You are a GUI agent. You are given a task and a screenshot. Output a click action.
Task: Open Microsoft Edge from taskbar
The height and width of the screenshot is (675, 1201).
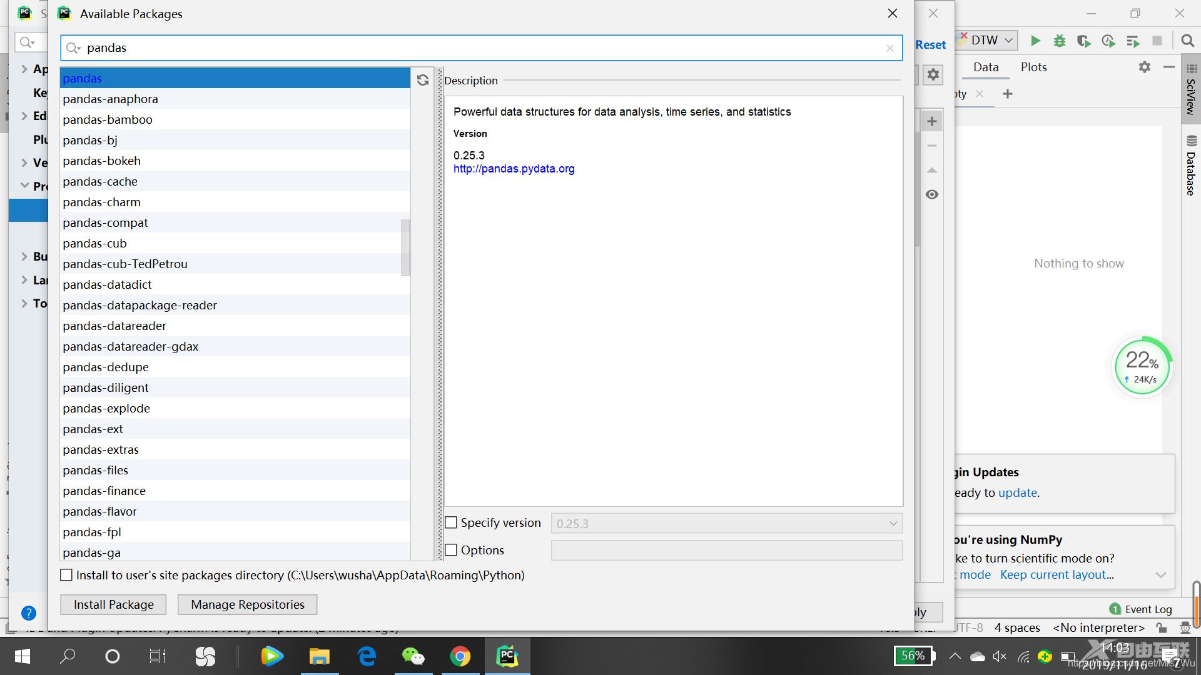click(x=367, y=656)
